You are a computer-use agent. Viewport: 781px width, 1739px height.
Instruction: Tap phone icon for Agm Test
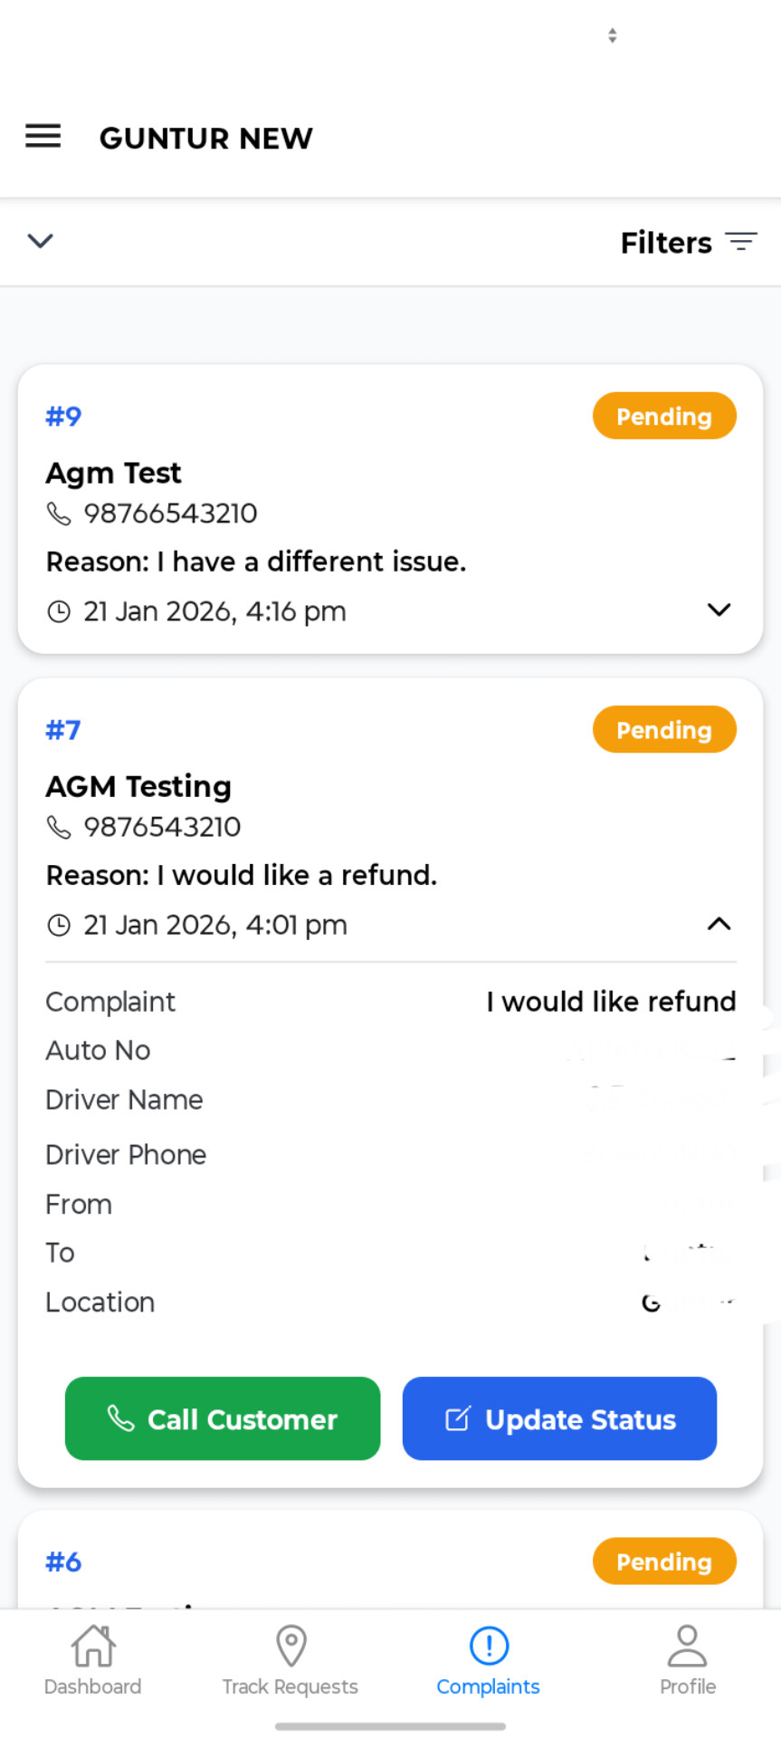point(59,514)
